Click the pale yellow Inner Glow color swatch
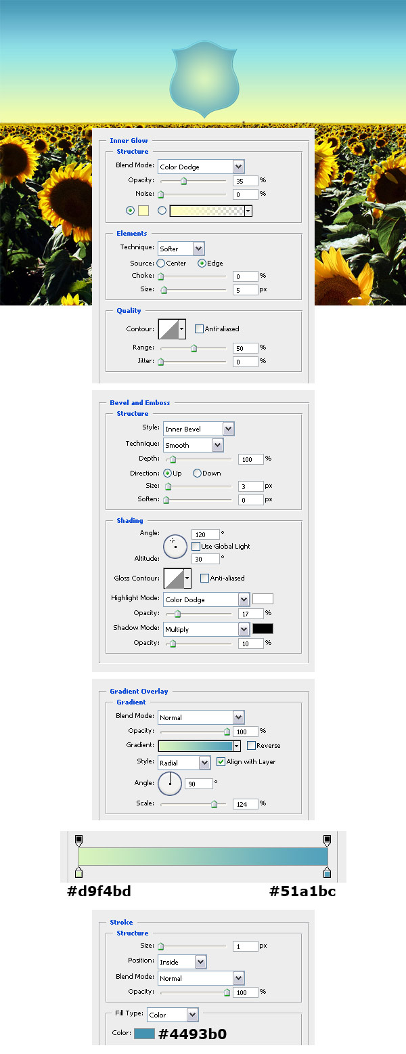406x1054 pixels. click(x=143, y=211)
